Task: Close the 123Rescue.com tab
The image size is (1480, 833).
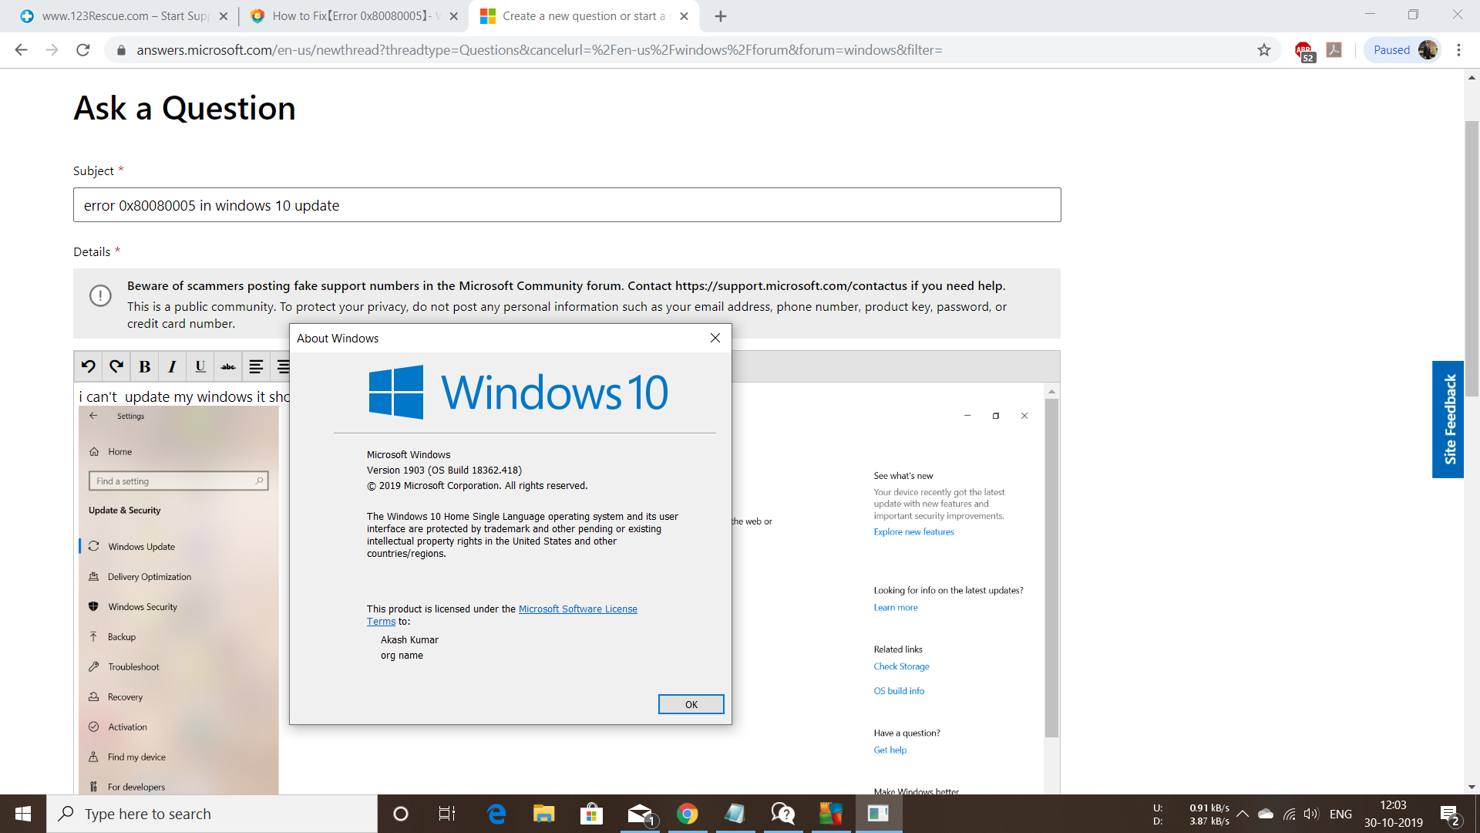Action: coord(224,16)
